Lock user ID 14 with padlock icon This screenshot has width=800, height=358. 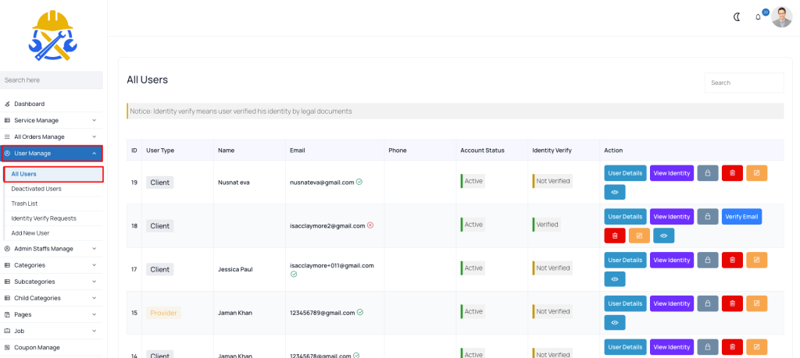[x=708, y=347]
